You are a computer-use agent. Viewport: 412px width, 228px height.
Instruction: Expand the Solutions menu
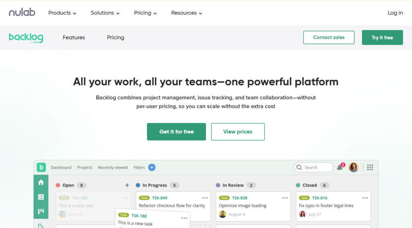[105, 13]
